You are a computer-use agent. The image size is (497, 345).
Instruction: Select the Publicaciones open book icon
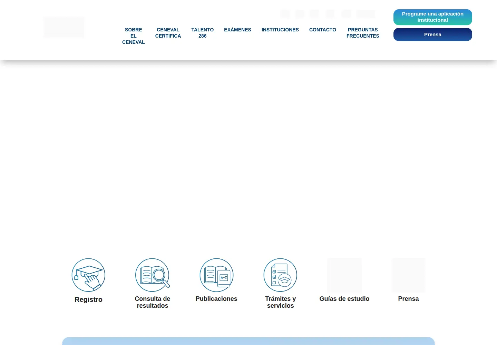click(x=216, y=275)
